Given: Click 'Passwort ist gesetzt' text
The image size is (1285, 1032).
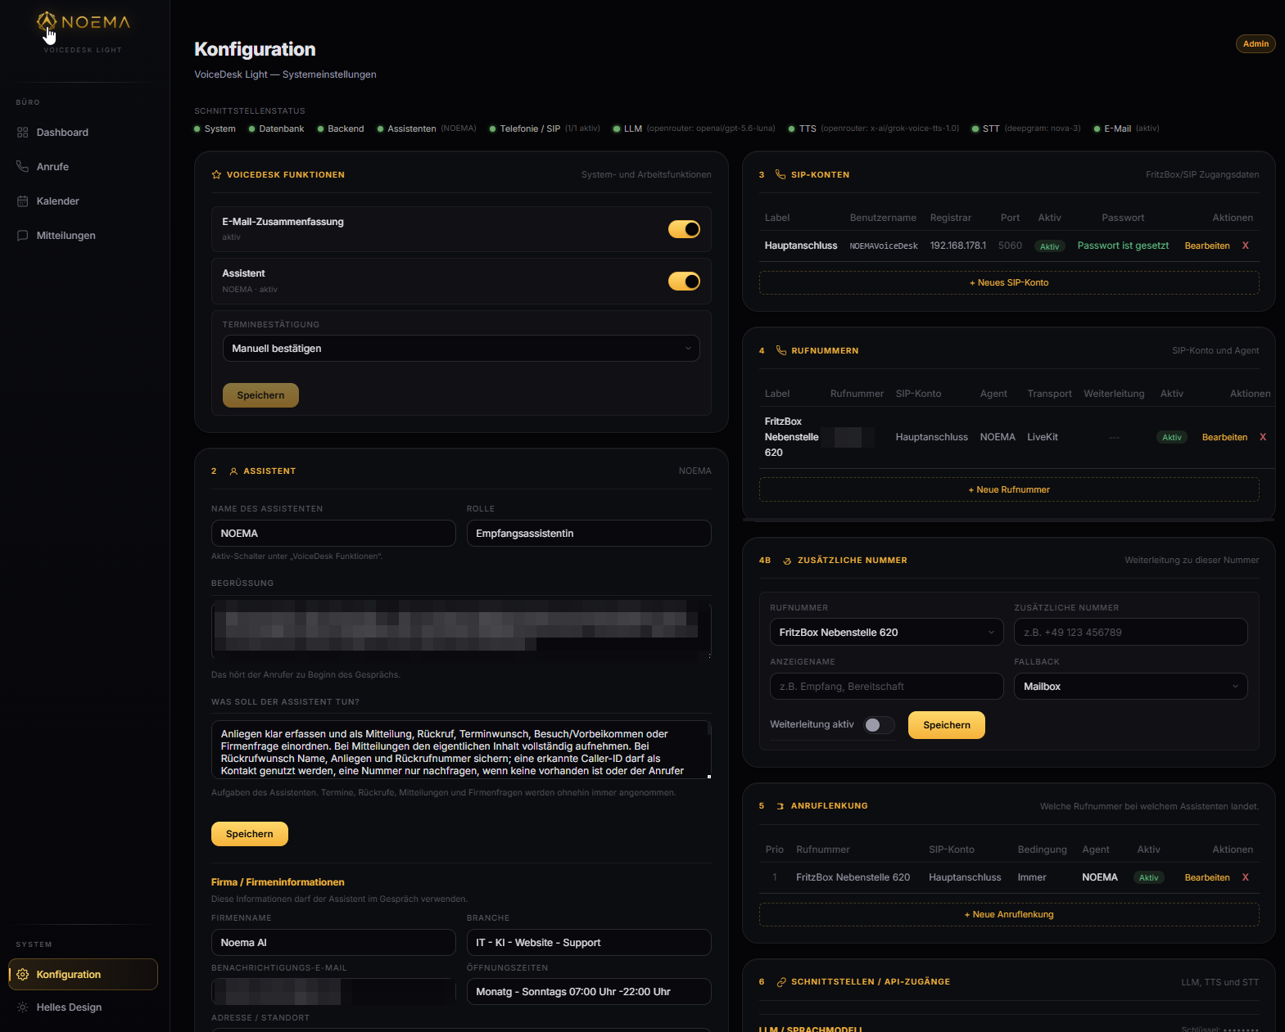Looking at the screenshot, I should pyautogui.click(x=1123, y=246).
